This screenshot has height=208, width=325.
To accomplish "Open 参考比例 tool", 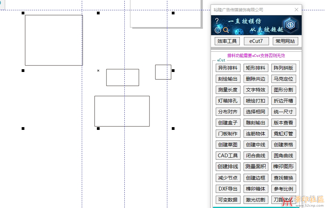I will [x=283, y=188].
